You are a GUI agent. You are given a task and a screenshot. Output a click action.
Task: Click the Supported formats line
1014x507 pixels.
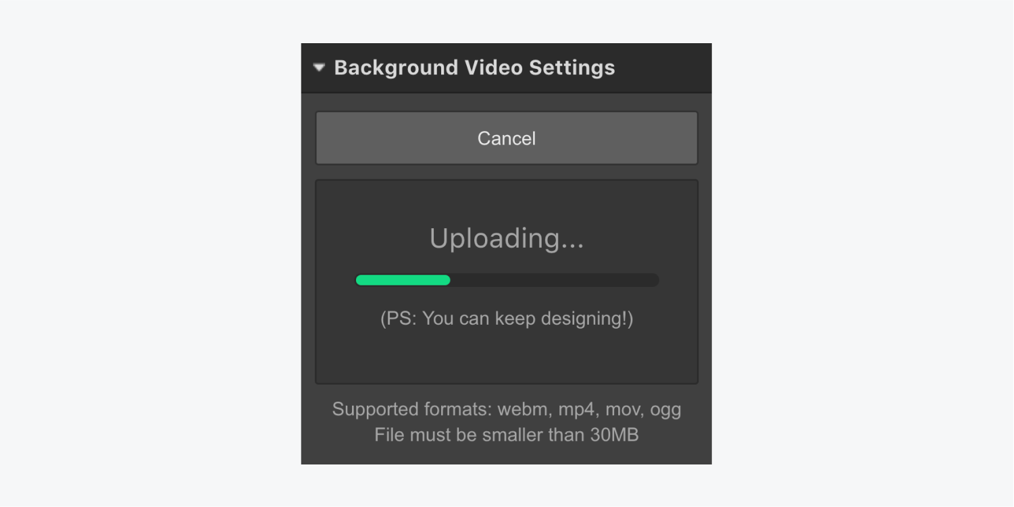coord(507,409)
